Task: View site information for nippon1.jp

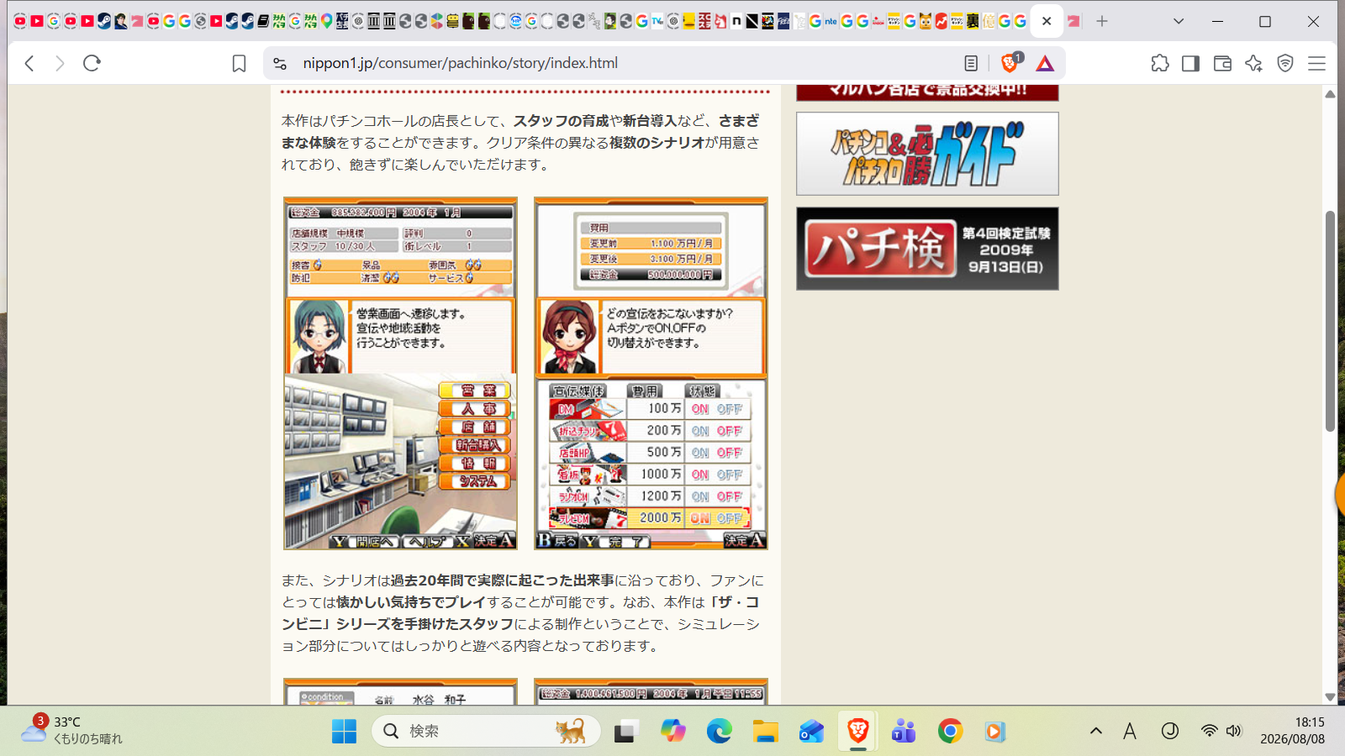Action: [x=280, y=63]
